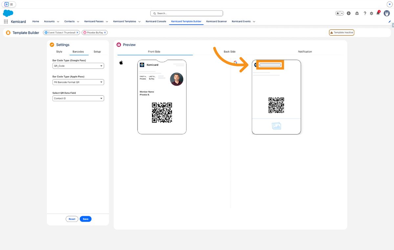Expand the Kemicard Templates chevron menu
This screenshot has width=394, height=250.
coord(139,22)
